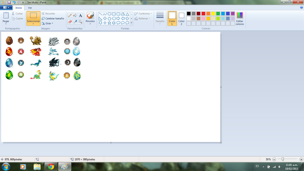
Task: Click the Cortar button
Action: click(17, 14)
